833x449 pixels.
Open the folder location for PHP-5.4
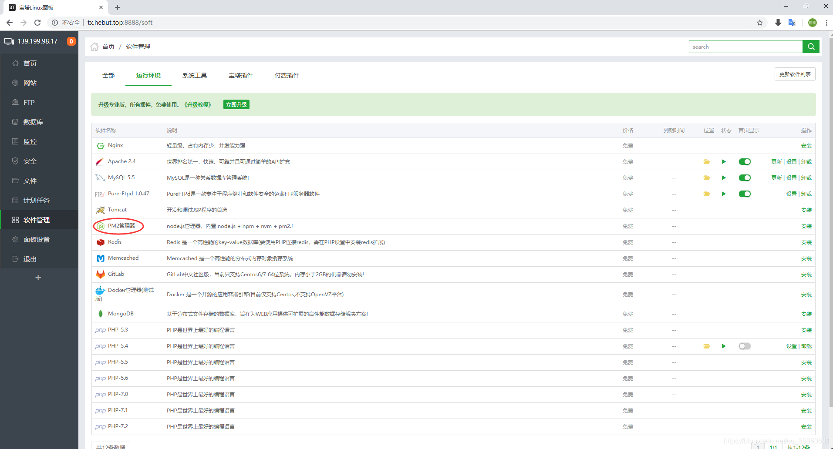[707, 346]
